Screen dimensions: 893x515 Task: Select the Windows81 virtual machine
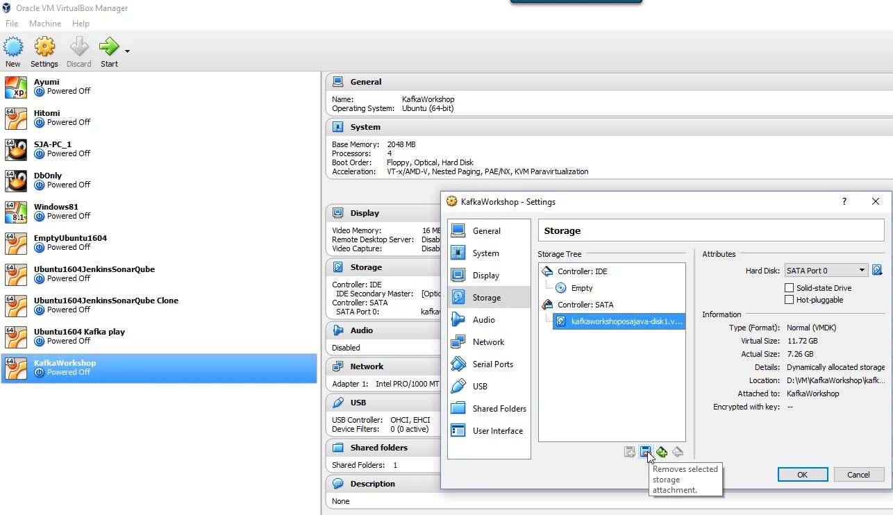coord(159,212)
